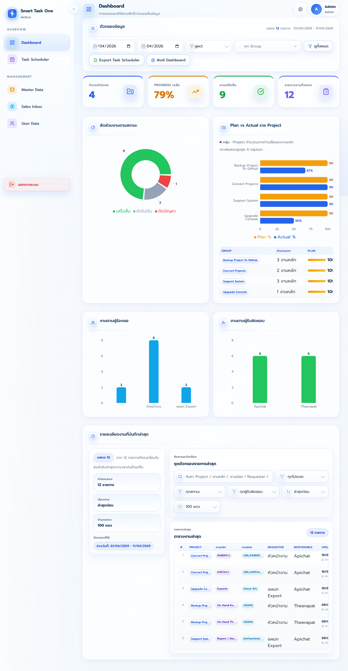Screen dimensions: 348x671
Task: Expand the ทุกโปรเจค filter dropdown
Action: tap(302, 477)
